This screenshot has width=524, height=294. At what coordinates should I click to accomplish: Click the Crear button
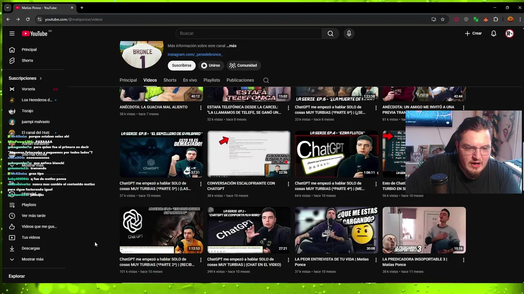point(473,33)
